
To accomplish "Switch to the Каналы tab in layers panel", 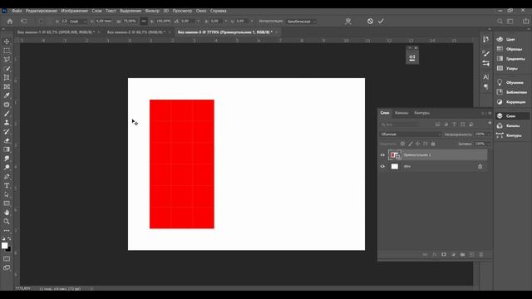I will 401,113.
